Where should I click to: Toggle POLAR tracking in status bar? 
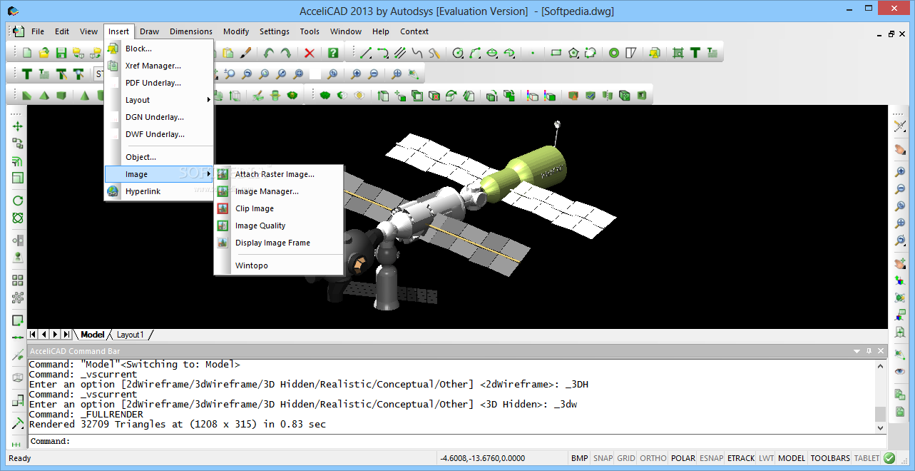click(x=683, y=458)
